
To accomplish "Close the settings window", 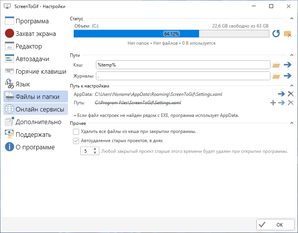I will coord(288,6).
